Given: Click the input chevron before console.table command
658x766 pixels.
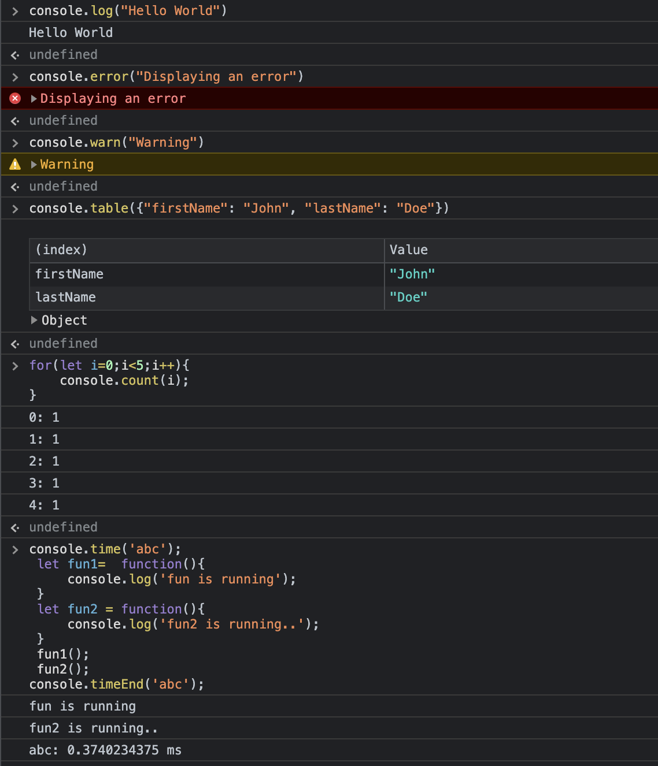Looking at the screenshot, I should point(15,209).
